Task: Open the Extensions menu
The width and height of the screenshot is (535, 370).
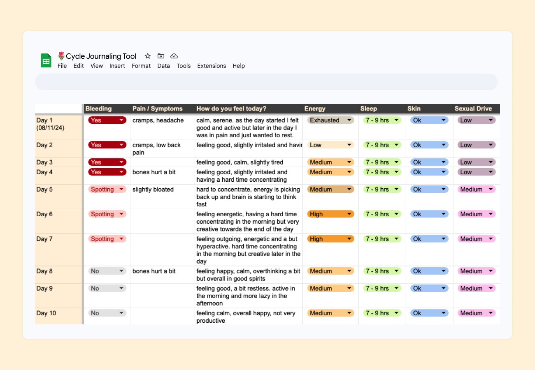Action: tap(212, 66)
